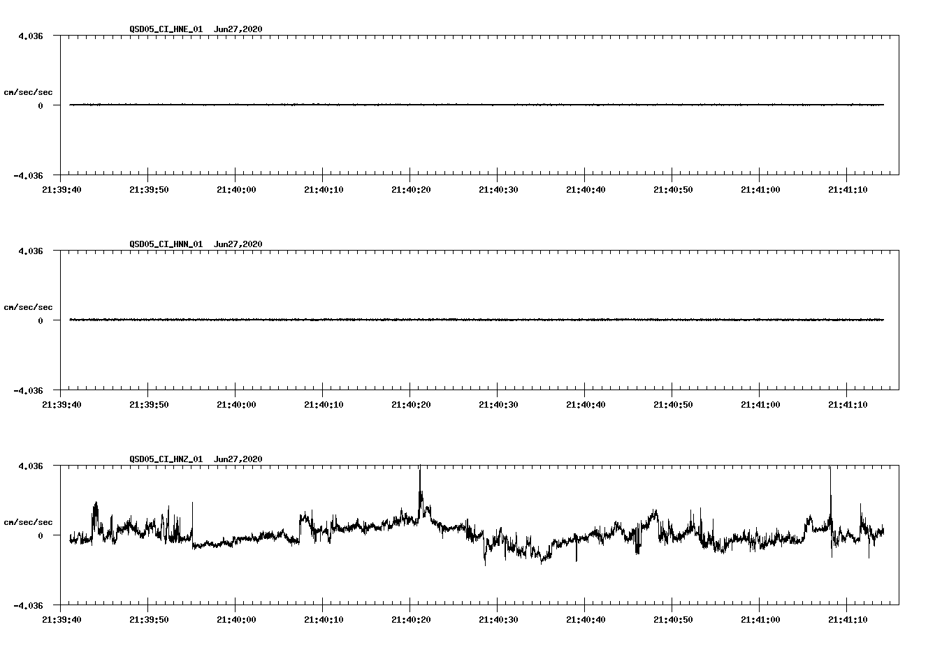
Task: Click the tall spike near 21:40:21 in HNZ trace
Action: (420, 492)
